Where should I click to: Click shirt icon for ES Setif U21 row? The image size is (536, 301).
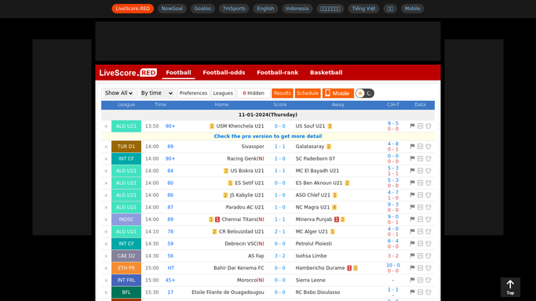point(428,183)
